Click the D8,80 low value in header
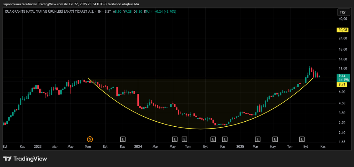This screenshot has width=354, height=167. point(138,11)
